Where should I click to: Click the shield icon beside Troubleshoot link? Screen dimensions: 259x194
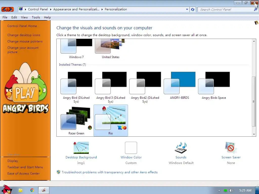click(58, 172)
